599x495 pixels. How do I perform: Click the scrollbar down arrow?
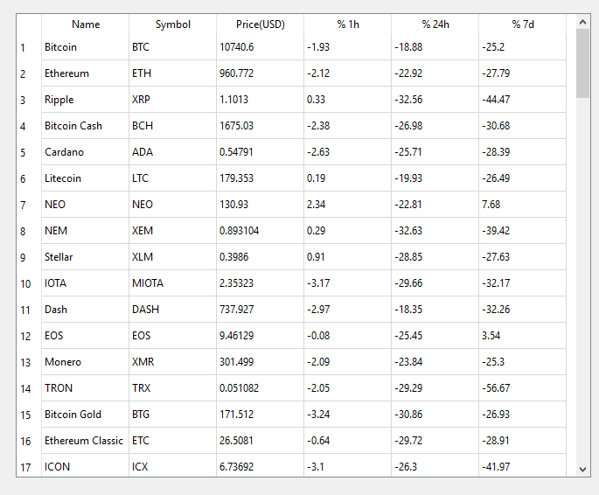pyautogui.click(x=582, y=470)
